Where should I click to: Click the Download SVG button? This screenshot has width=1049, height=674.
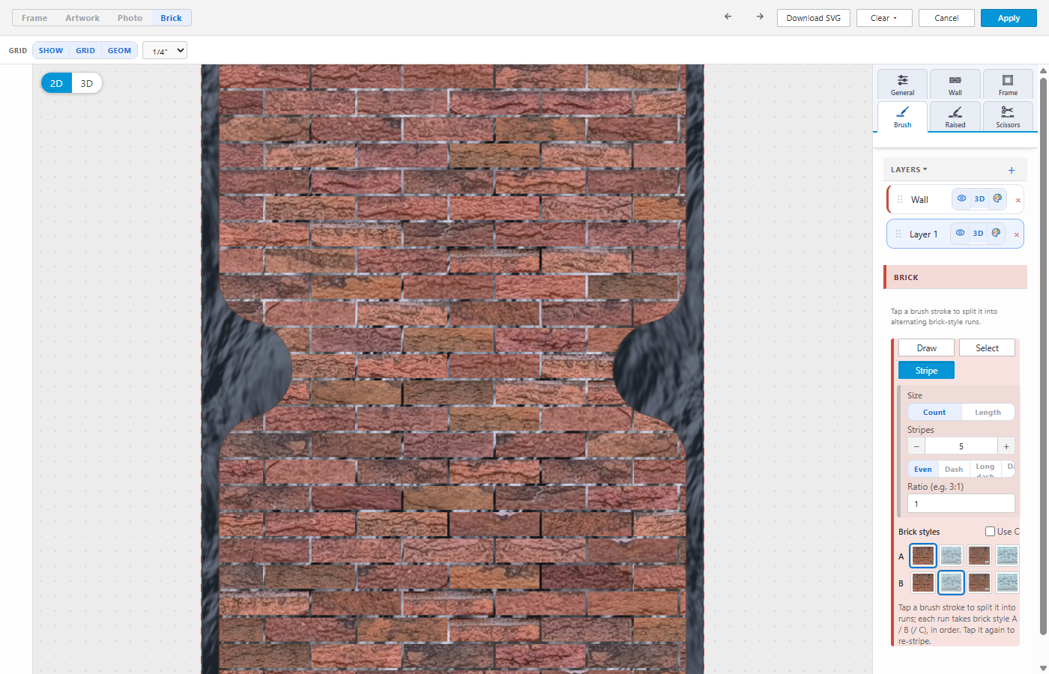pos(814,18)
